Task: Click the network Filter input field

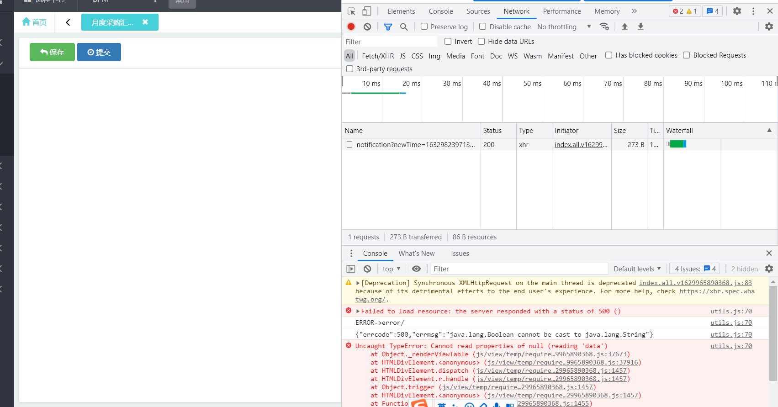Action: coord(390,42)
